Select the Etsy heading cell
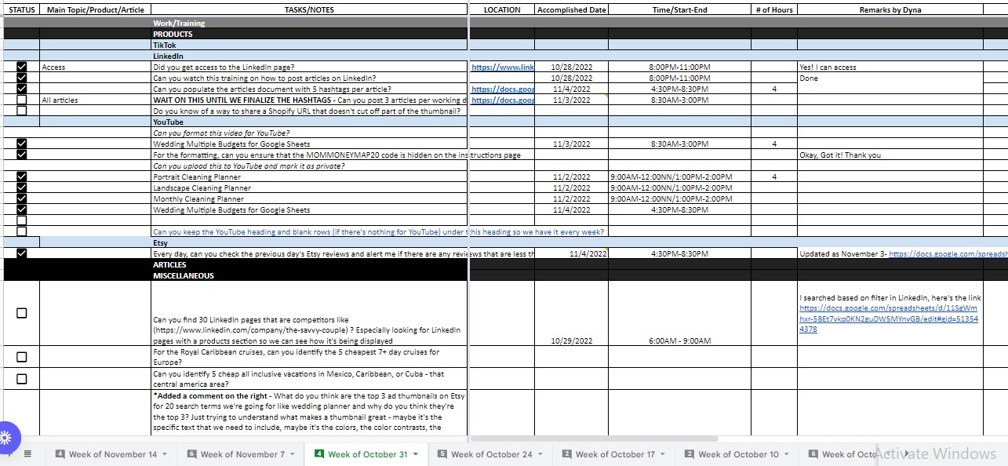This screenshot has width=1008, height=466. [x=310, y=243]
